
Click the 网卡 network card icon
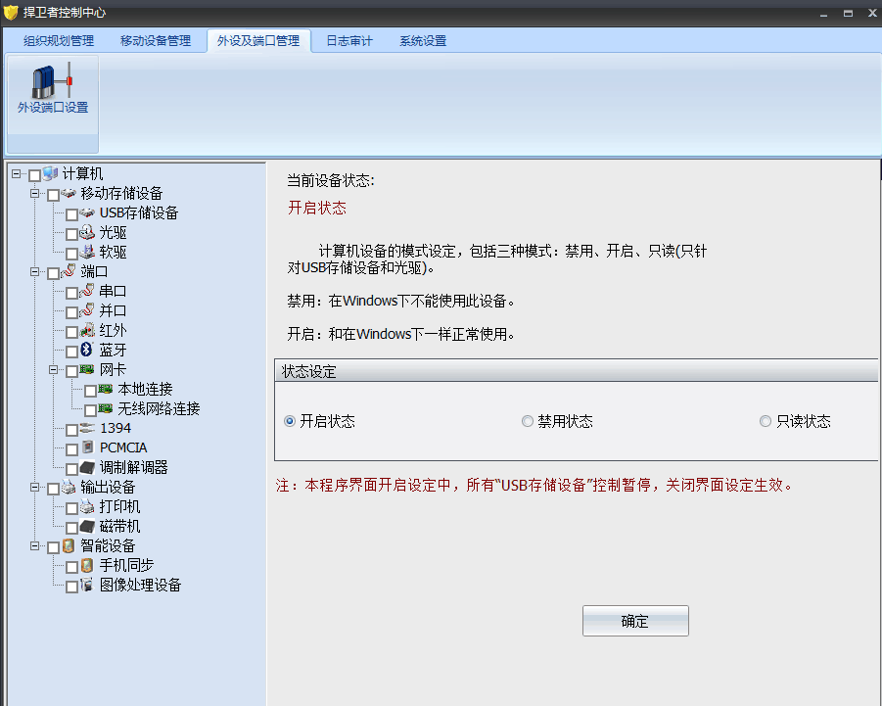point(87,369)
